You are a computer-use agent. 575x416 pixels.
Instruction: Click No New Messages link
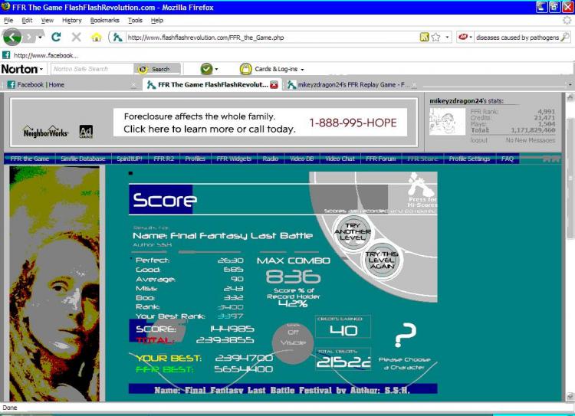click(531, 140)
